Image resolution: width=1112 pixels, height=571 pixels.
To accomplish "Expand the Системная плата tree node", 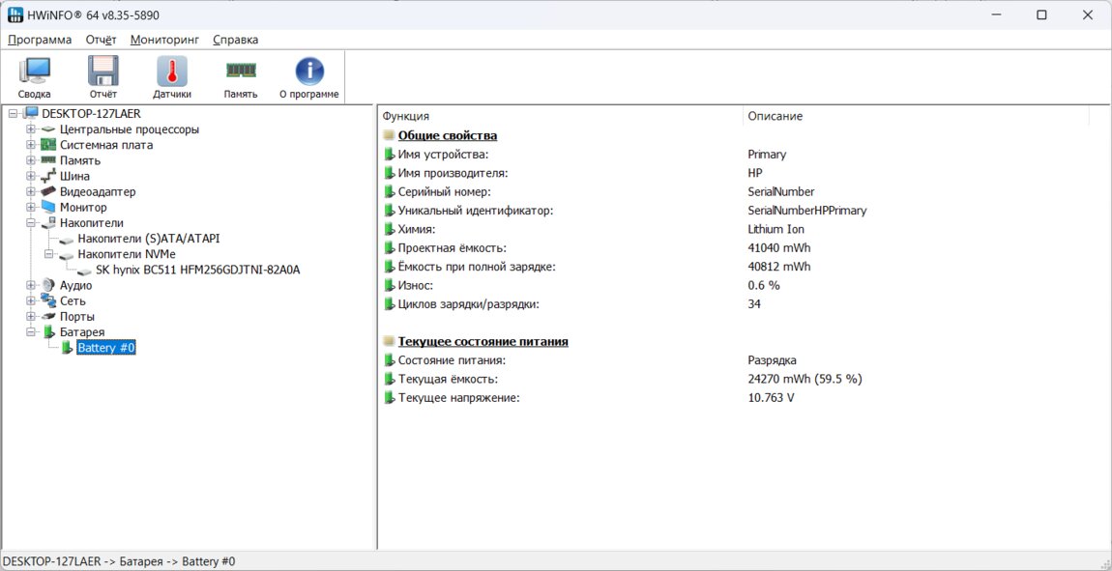I will pyautogui.click(x=31, y=145).
